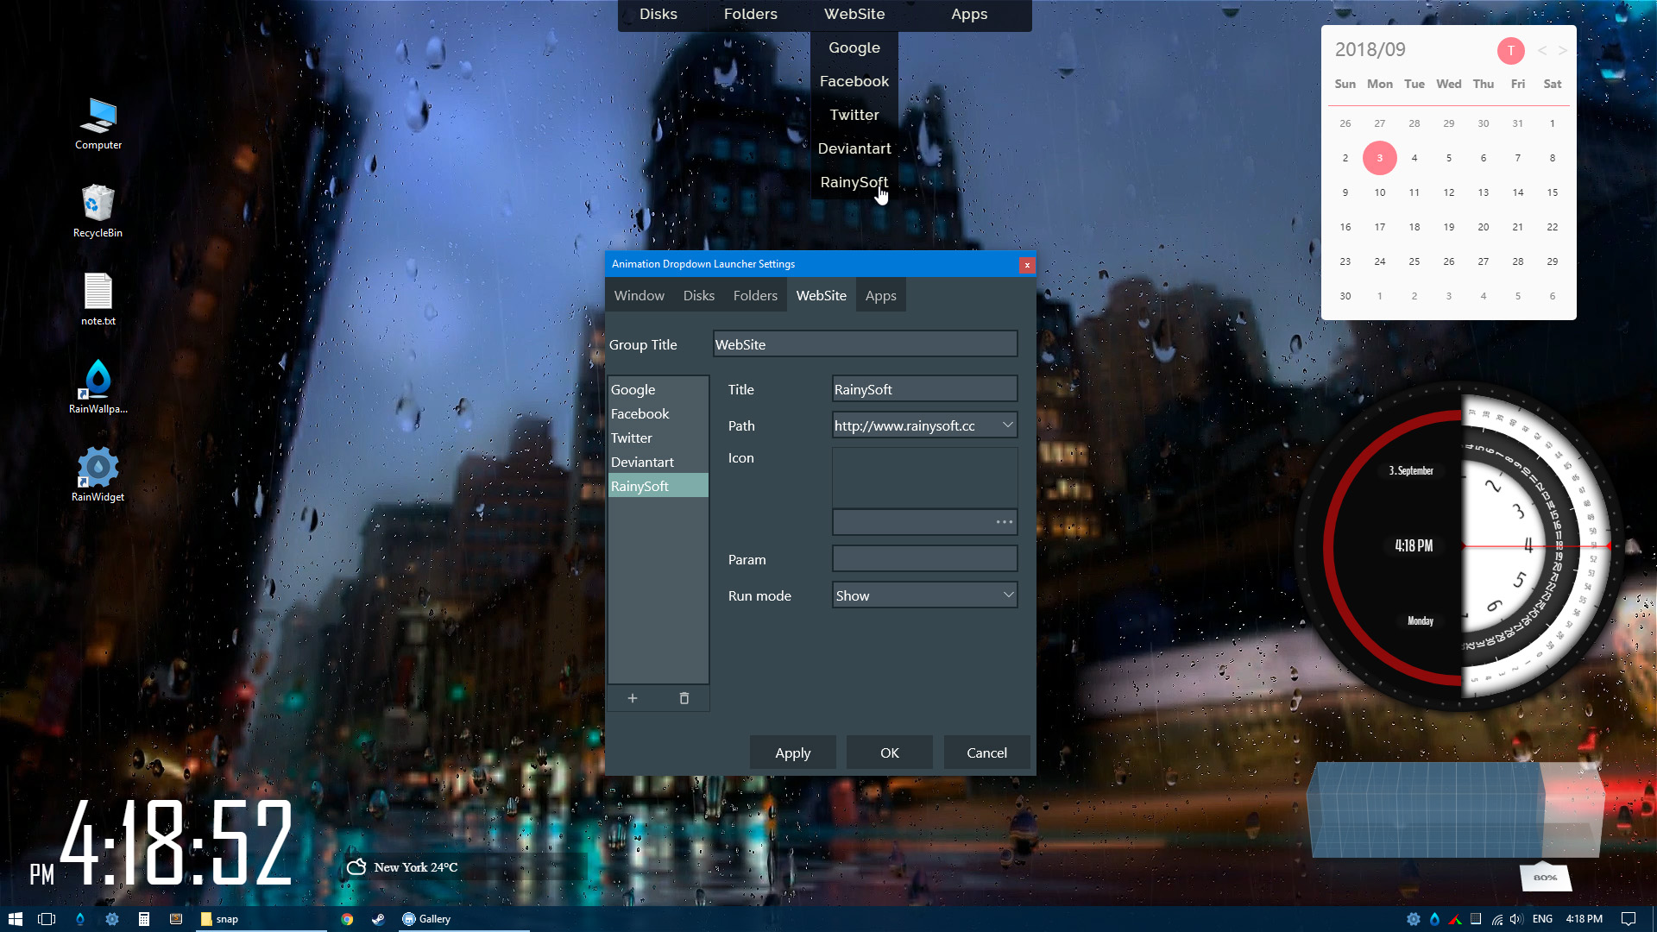Switch to the Window tab in settings

point(639,295)
